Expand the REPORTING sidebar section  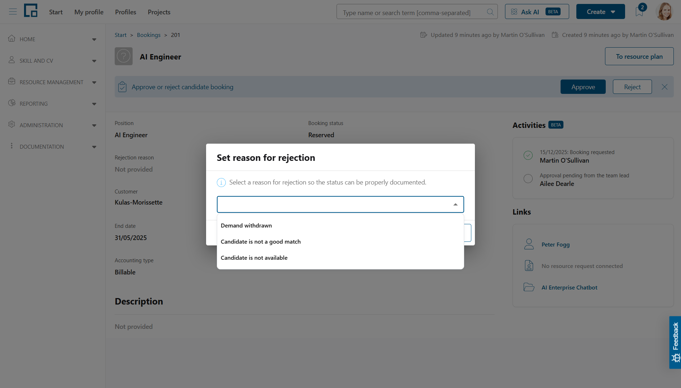[94, 104]
